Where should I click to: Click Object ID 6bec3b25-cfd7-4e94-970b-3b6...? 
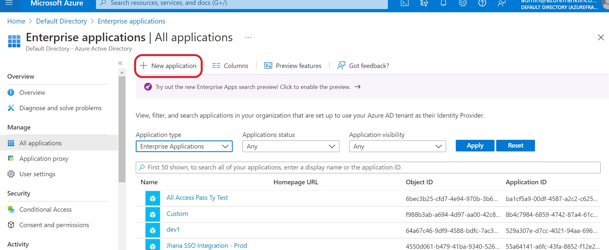click(x=452, y=199)
